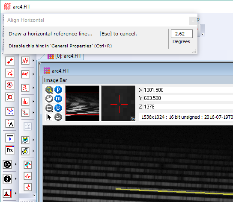
Task: Click the text annotation A tool
Action: [x=10, y=123]
